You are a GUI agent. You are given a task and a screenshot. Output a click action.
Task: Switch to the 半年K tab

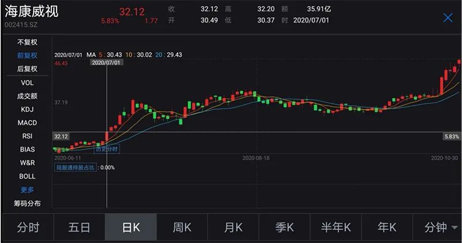pos(336,227)
